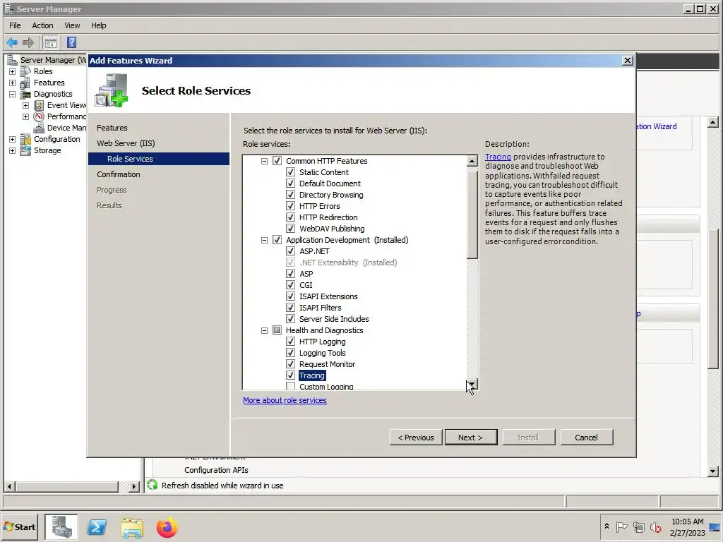Select the Performance icon in the tree
This screenshot has height=542, width=723.
tap(40, 116)
